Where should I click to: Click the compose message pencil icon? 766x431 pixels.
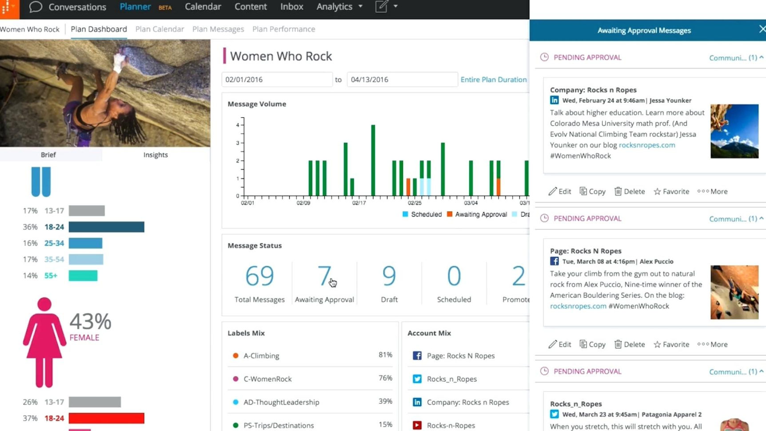(x=381, y=7)
